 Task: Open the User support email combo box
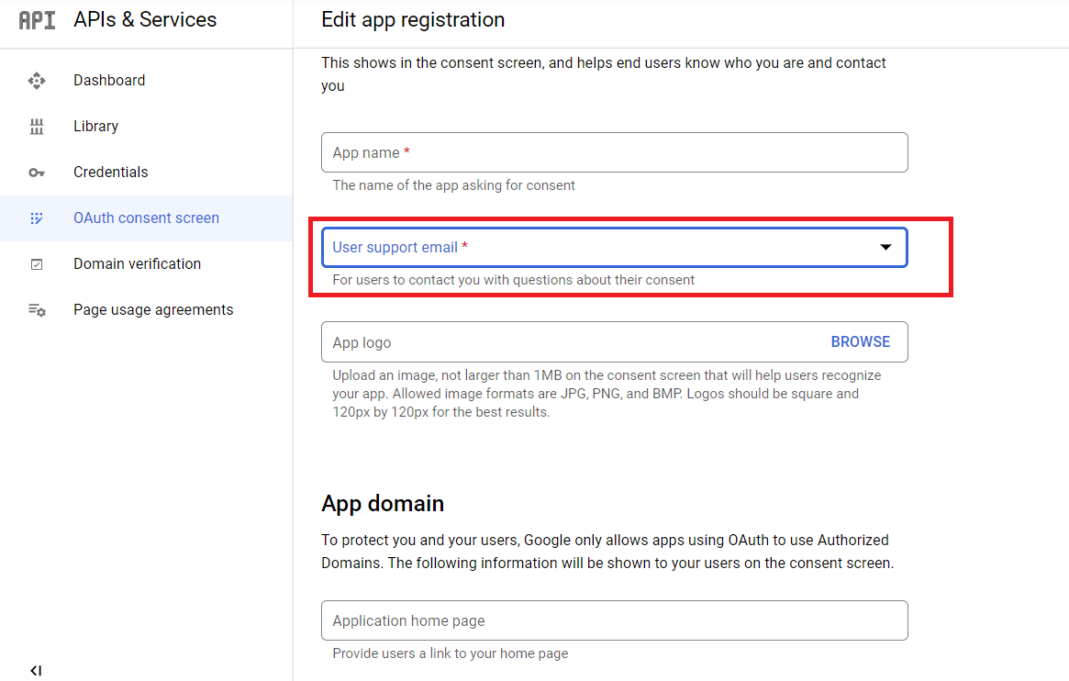coord(614,248)
